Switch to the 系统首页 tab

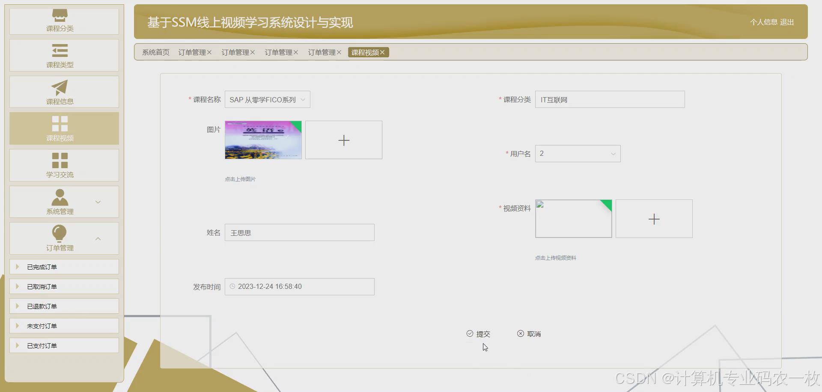pos(155,52)
